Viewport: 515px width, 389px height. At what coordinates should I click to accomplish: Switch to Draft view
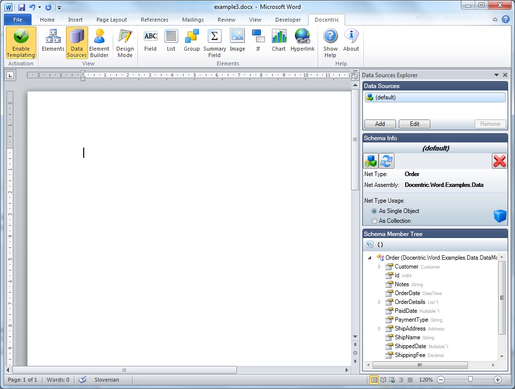tap(410, 380)
